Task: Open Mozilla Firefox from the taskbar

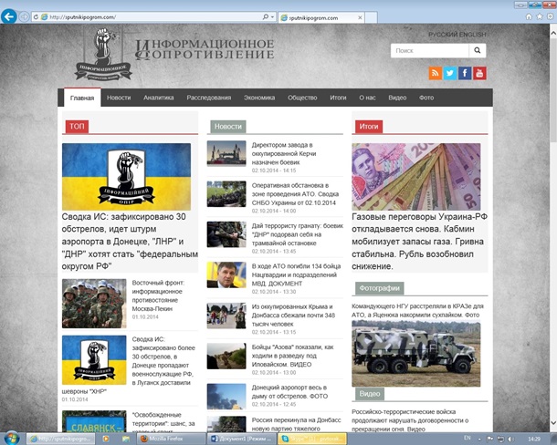Action: click(x=173, y=439)
